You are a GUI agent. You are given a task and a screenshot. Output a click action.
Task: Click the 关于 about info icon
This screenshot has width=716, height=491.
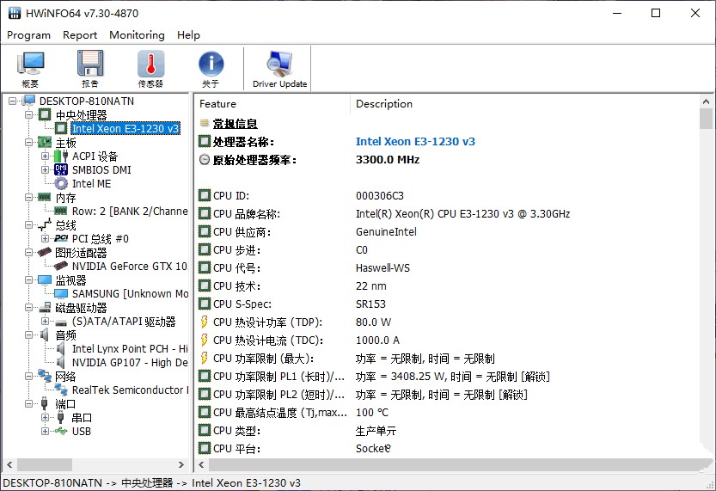pos(211,69)
